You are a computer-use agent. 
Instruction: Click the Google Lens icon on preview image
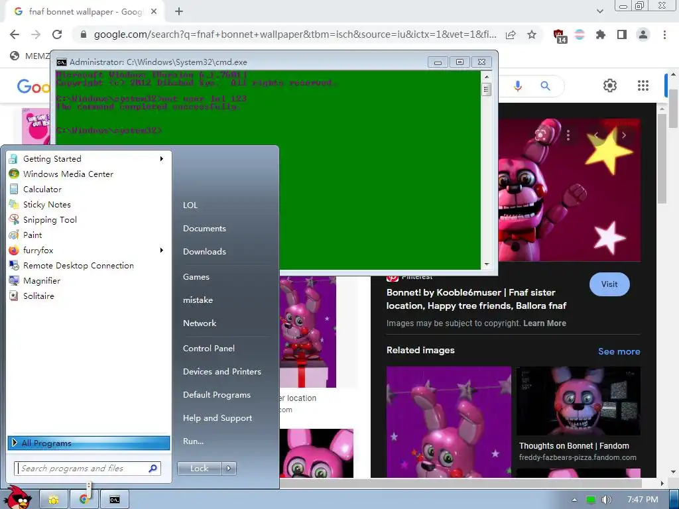pyautogui.click(x=540, y=135)
